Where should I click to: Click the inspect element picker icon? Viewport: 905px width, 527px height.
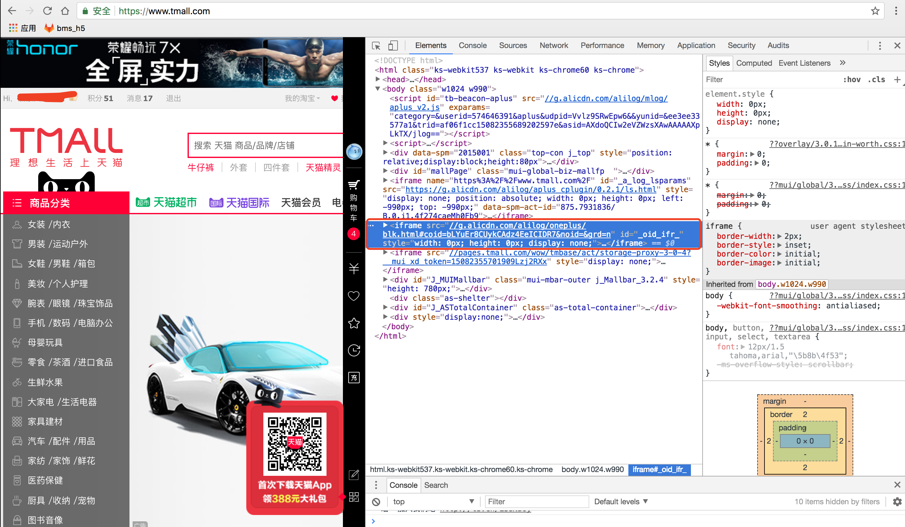point(376,45)
